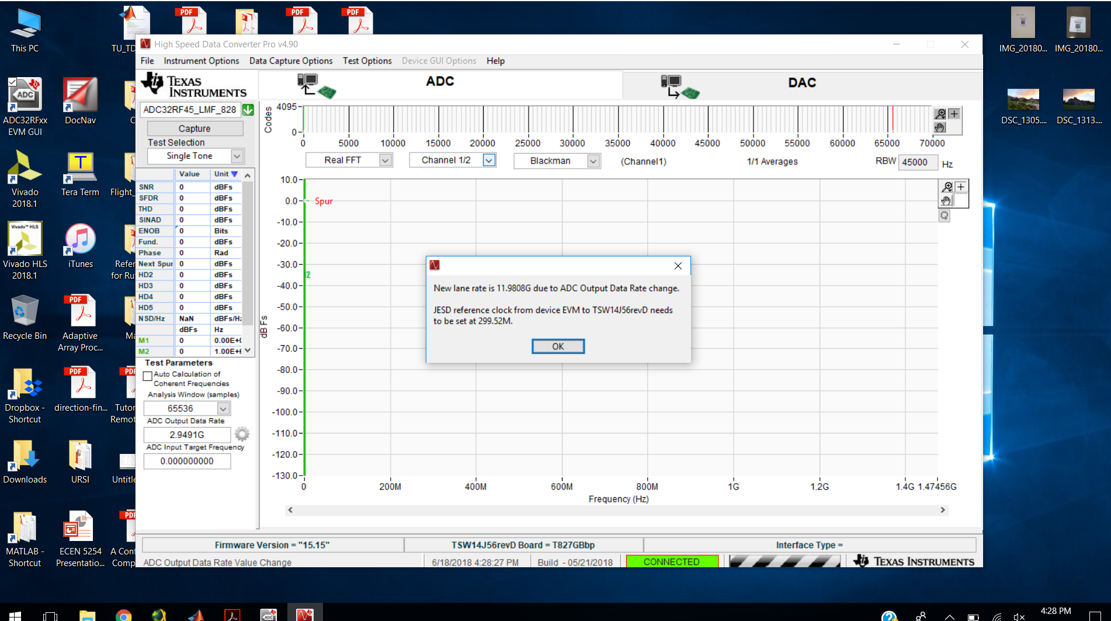
Task: Click the FFT graph scroll right arrow
Action: [x=943, y=510]
